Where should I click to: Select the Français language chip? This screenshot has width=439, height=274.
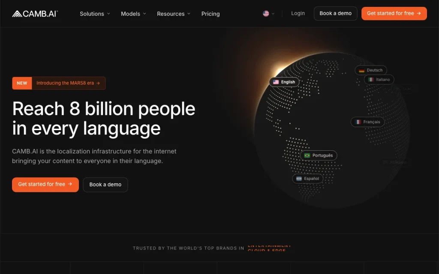tap(367, 122)
